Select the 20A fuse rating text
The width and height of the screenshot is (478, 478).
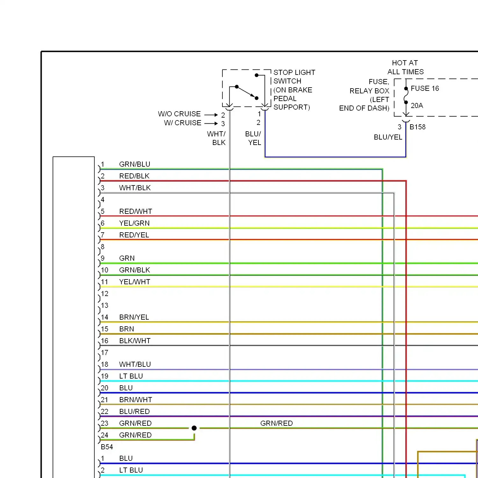417,105
